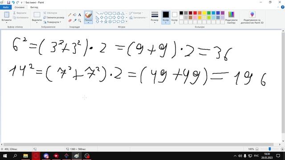
Task: Select the Pencil tool
Action: tap(69, 15)
